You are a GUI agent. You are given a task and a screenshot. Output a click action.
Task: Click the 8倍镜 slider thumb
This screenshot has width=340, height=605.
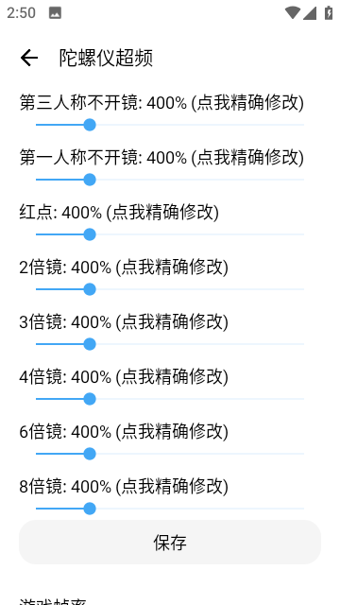pos(90,509)
